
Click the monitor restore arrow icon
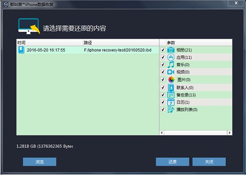pyautogui.click(x=29, y=26)
